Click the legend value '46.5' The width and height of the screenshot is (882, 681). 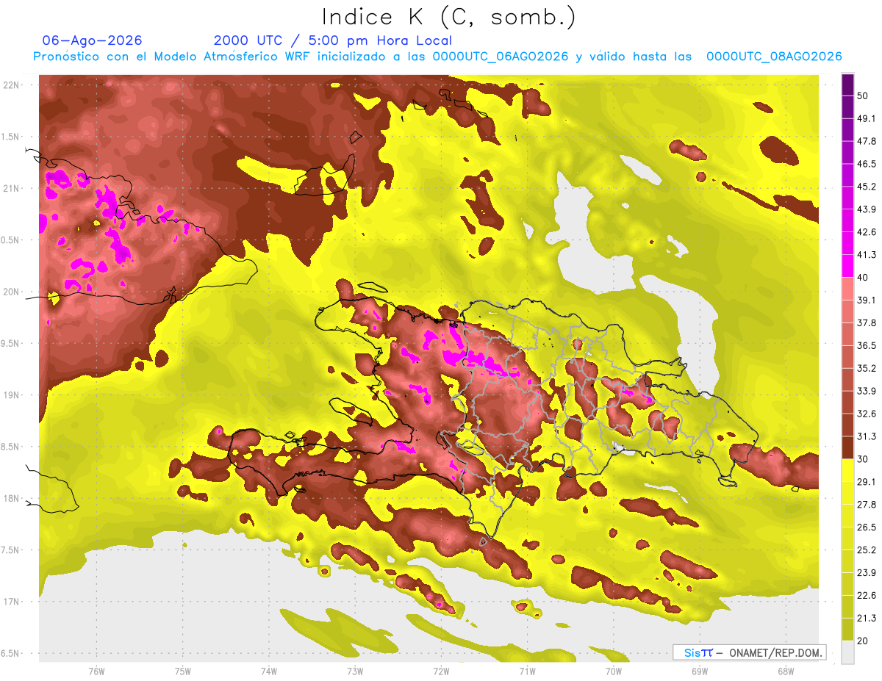[867, 164]
